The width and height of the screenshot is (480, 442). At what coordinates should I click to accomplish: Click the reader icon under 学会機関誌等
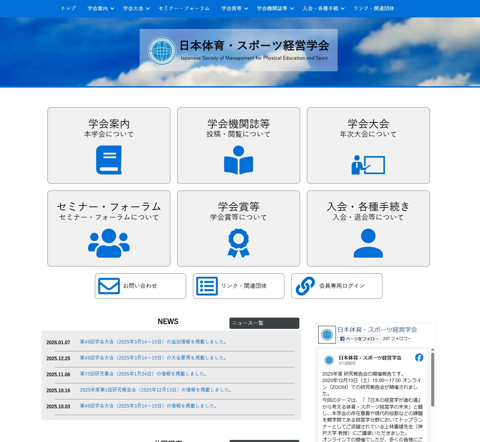(238, 160)
